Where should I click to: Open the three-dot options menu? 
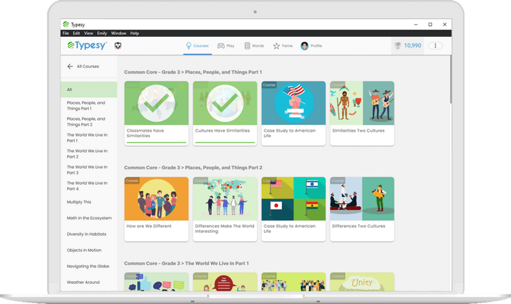coord(435,46)
